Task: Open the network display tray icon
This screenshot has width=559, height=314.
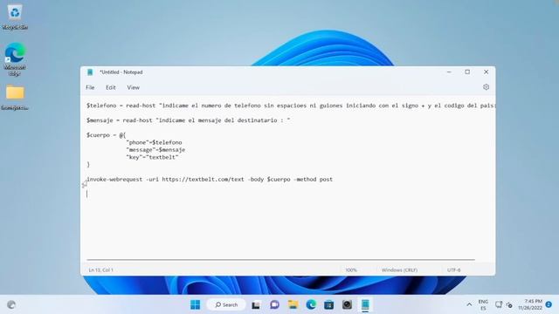Action: click(499, 304)
